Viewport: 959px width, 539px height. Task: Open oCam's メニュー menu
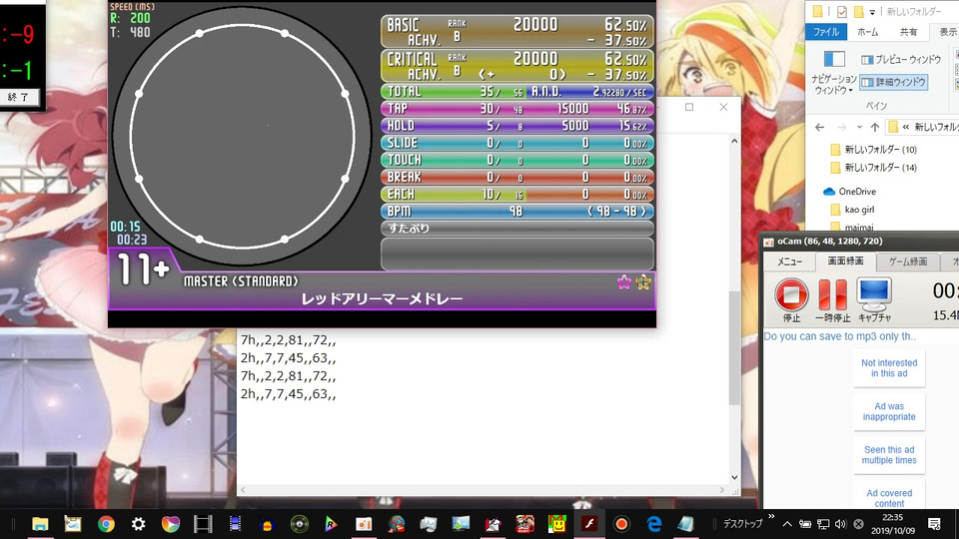click(789, 262)
